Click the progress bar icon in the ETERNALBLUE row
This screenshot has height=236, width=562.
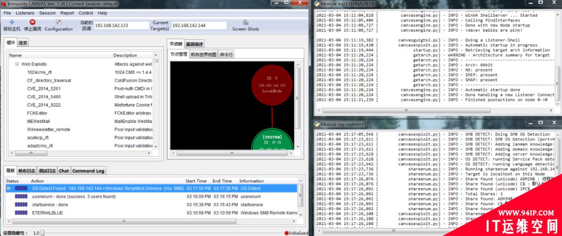(21, 213)
